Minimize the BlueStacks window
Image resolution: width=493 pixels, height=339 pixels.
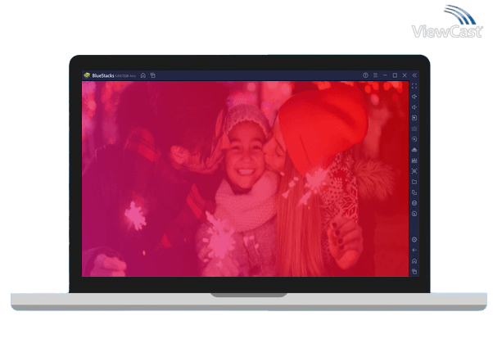(385, 75)
